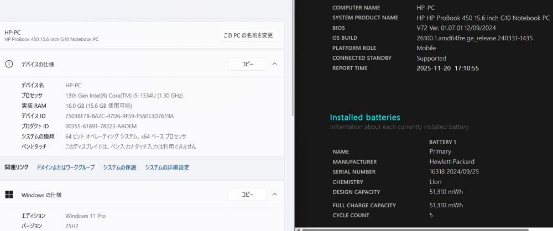Copy Windows specifications with コピー button
The height and width of the screenshot is (231, 553).
(247, 195)
